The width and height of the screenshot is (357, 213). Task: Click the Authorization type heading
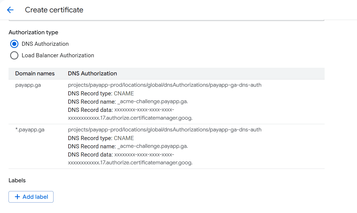[x=33, y=32]
